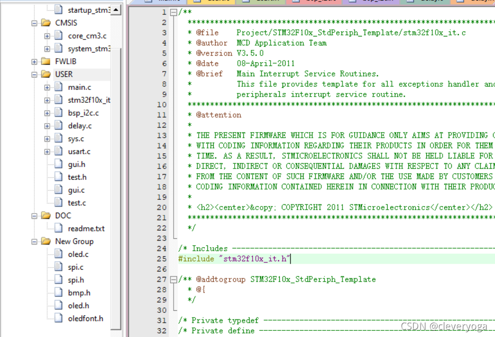Click the test.h file icon

click(59, 177)
